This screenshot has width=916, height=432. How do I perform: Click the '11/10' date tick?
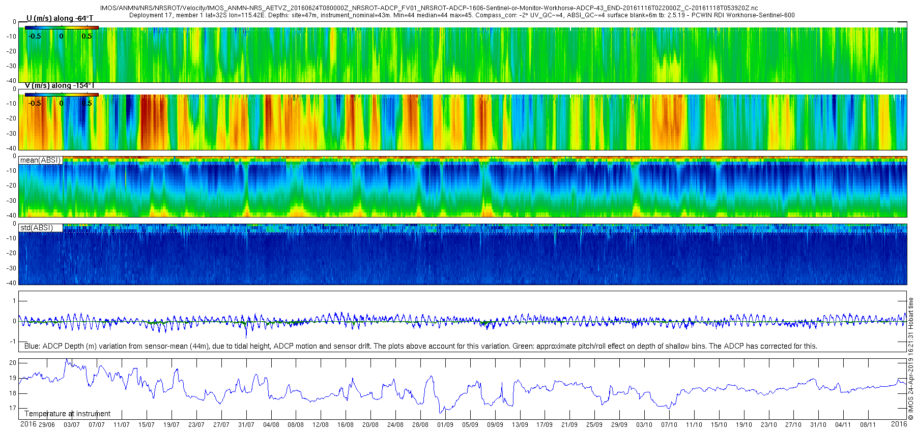coord(694,425)
